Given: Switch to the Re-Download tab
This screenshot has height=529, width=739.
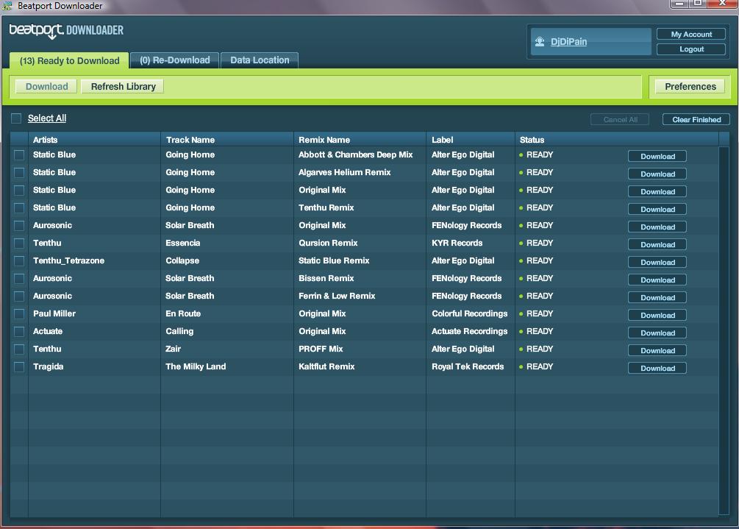Looking at the screenshot, I should coord(175,60).
